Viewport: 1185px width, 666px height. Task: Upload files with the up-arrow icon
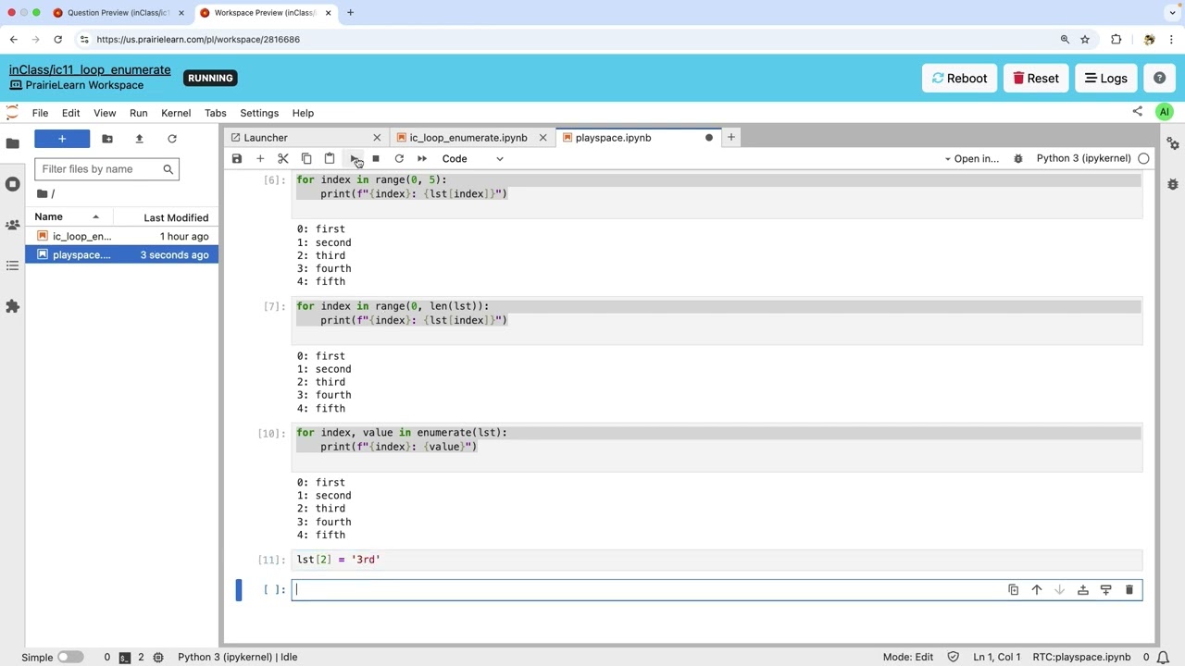coord(139,139)
